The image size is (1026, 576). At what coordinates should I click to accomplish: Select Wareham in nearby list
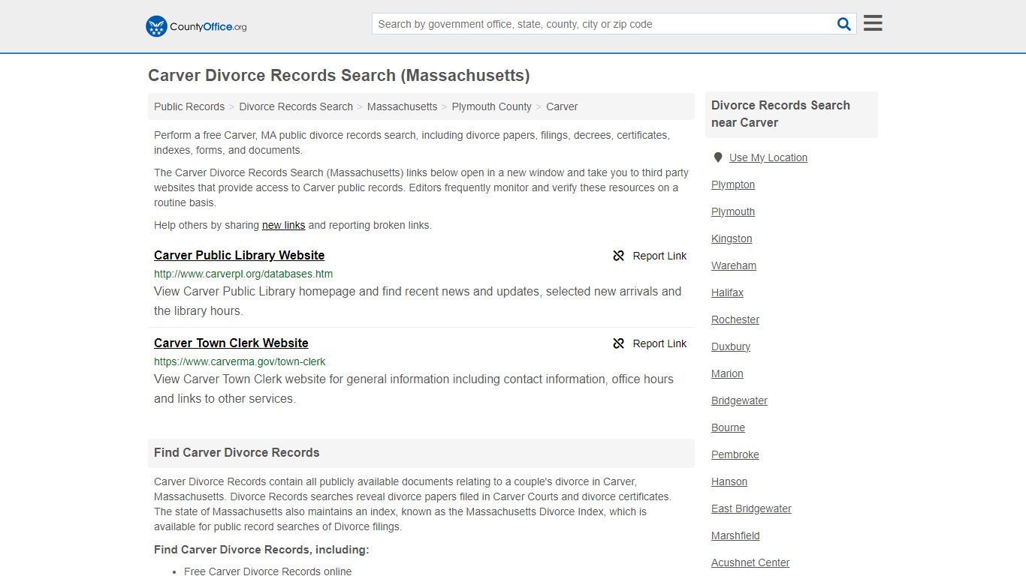[734, 265]
